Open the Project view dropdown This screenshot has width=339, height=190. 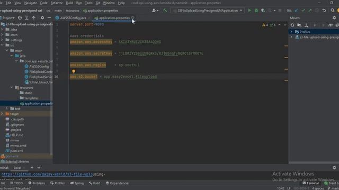pos(8,18)
